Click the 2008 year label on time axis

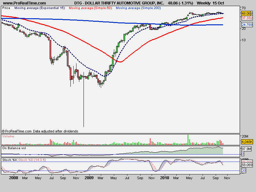point(13,178)
